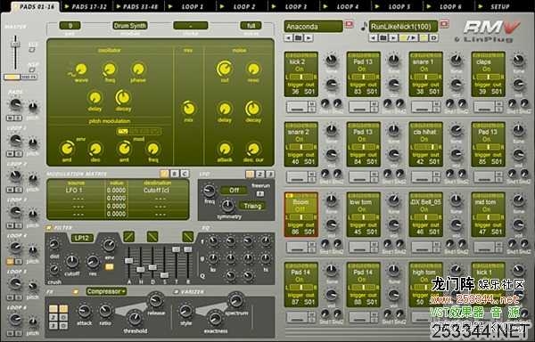Click the noise cut knob
Screen dimensions: 535x342
pyautogui.click(x=224, y=69)
